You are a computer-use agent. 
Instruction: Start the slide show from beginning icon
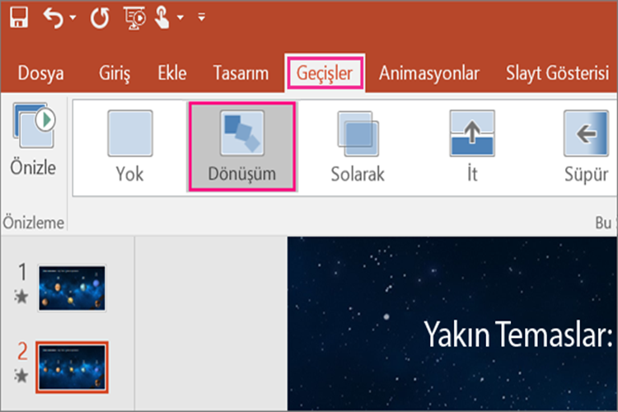[134, 18]
